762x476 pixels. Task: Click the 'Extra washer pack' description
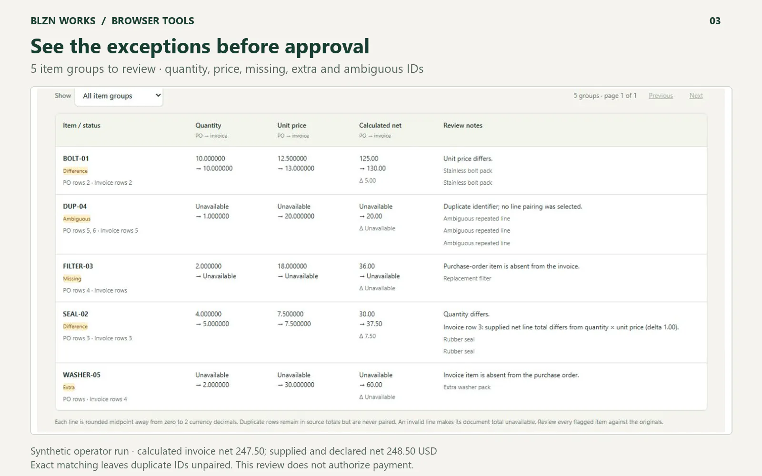coord(467,387)
